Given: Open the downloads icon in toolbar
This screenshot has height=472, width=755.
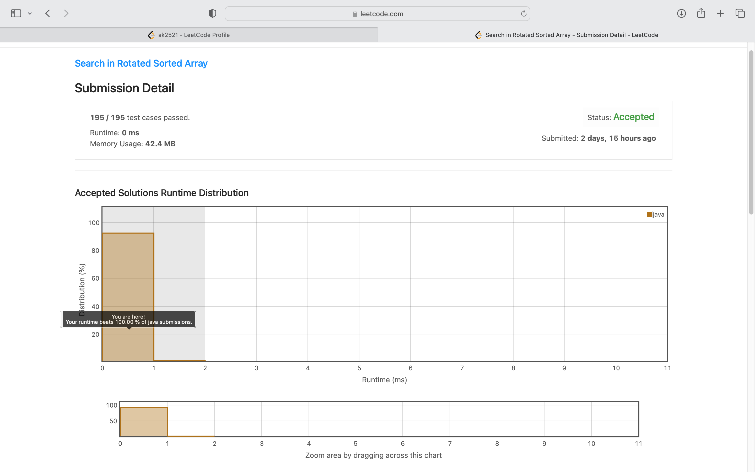Looking at the screenshot, I should point(681,13).
